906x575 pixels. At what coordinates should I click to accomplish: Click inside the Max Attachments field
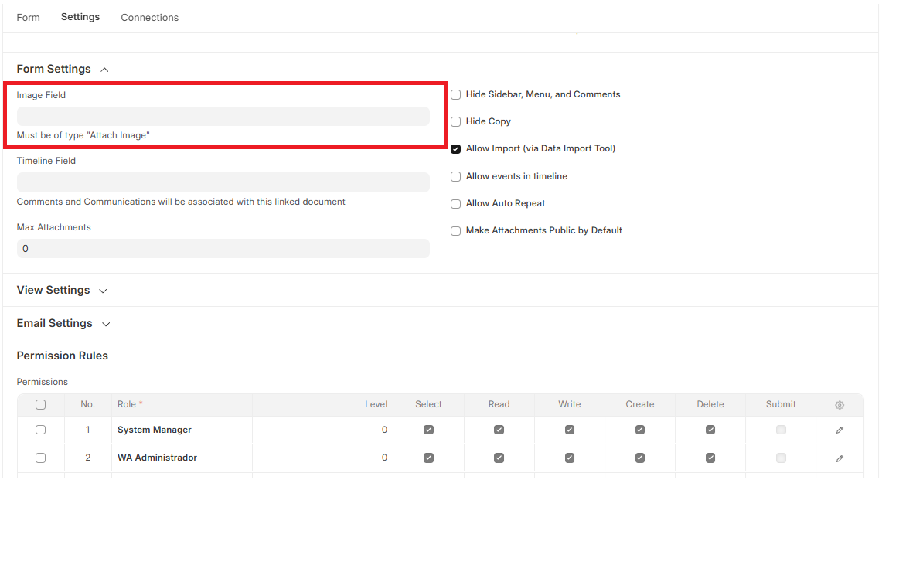[x=223, y=248]
